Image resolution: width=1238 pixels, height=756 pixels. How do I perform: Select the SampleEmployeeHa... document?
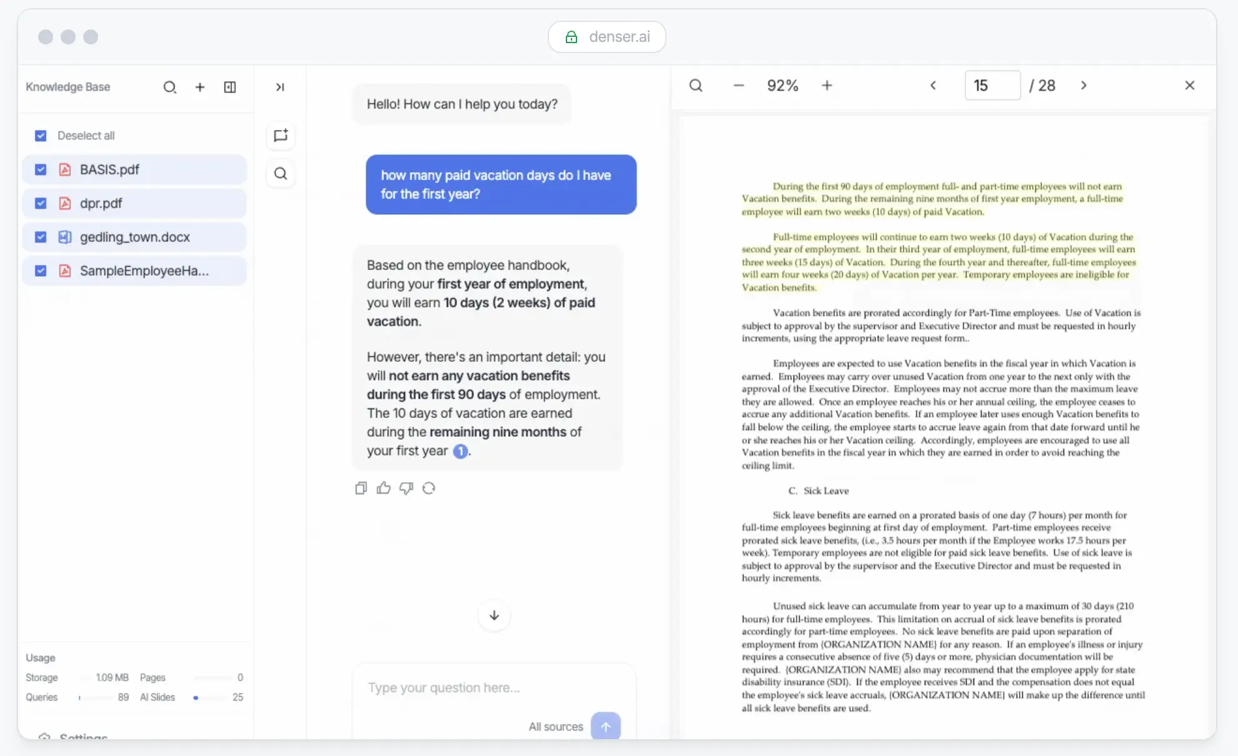40,271
